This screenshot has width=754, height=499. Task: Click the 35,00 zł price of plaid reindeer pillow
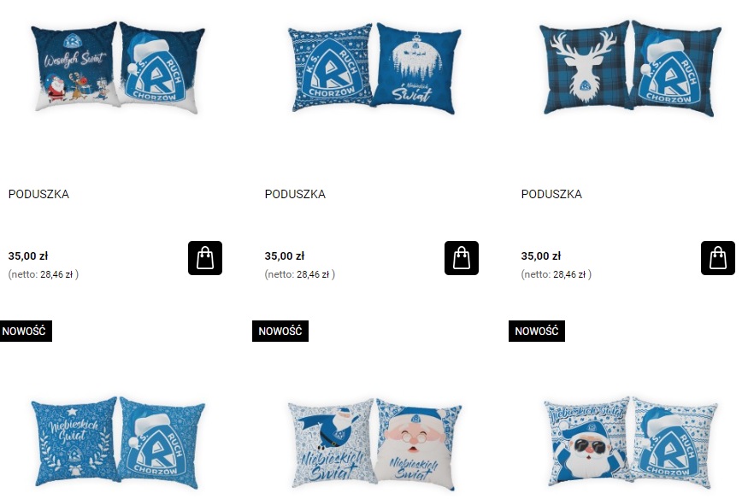(x=540, y=255)
